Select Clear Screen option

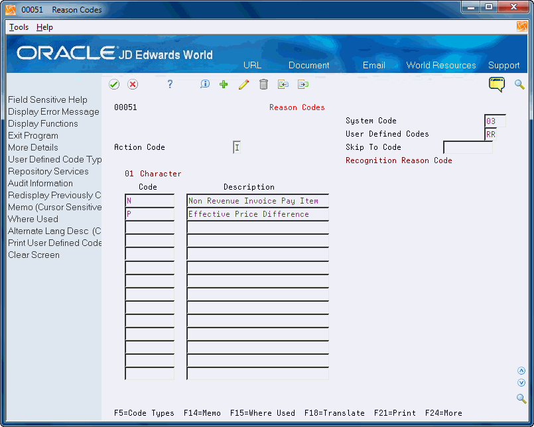pos(34,255)
